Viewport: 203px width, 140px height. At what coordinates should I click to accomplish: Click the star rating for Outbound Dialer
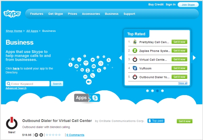coord(53,135)
